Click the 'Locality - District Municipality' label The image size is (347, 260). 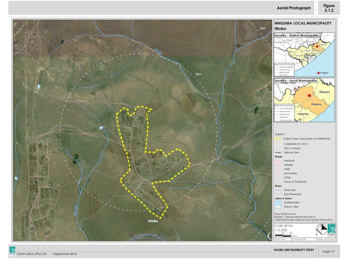point(297,35)
